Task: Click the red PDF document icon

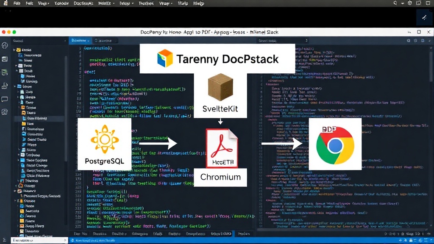Action: tap(222, 148)
